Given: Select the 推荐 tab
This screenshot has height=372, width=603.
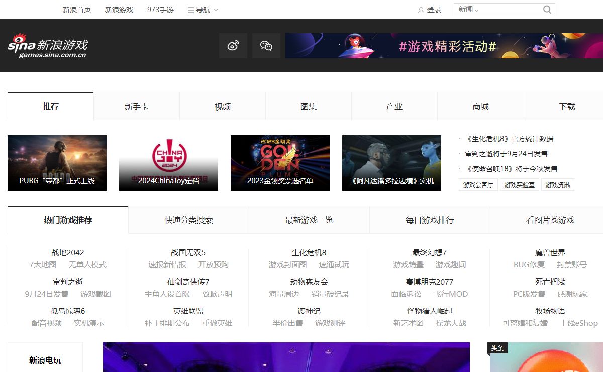Looking at the screenshot, I should [x=51, y=106].
